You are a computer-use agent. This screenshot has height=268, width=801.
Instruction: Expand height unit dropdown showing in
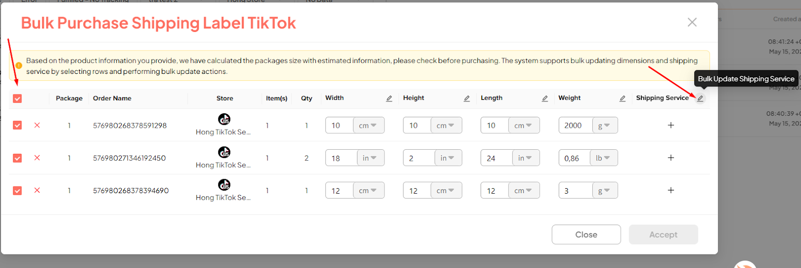pos(448,158)
